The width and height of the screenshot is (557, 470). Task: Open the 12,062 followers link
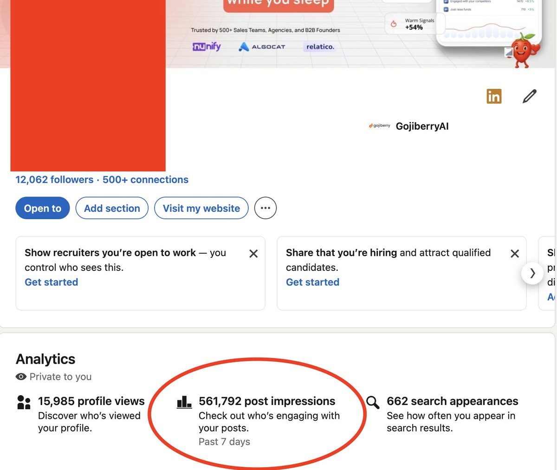54,180
